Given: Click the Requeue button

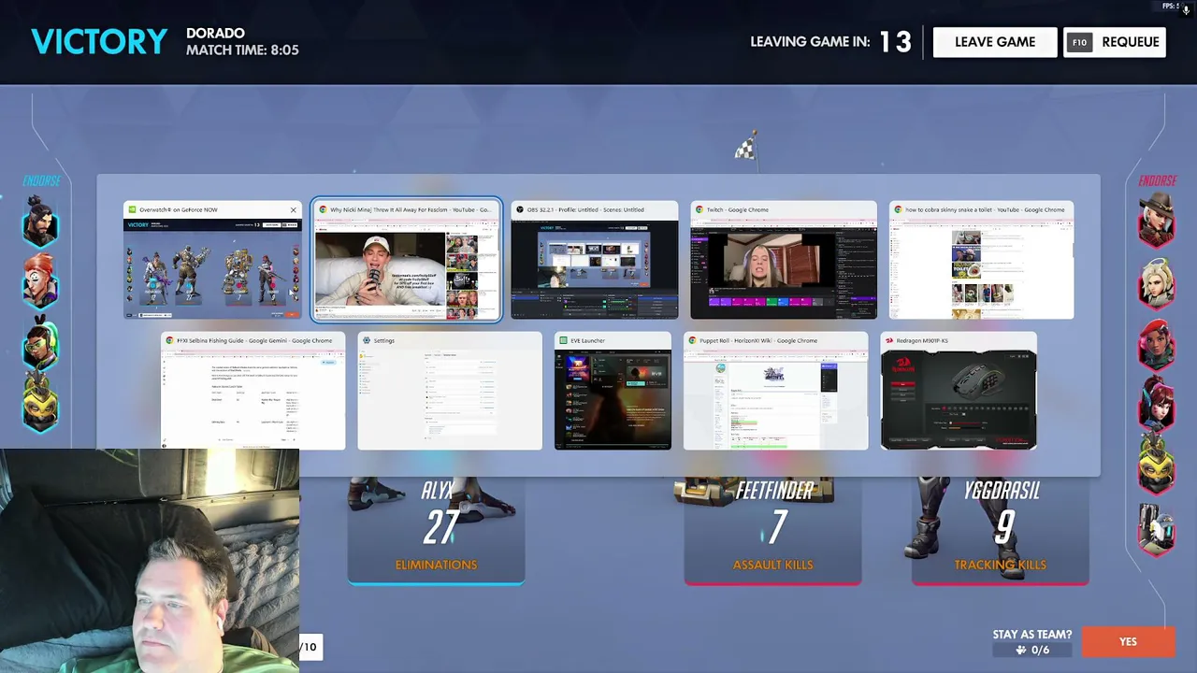Looking at the screenshot, I should coord(1115,42).
